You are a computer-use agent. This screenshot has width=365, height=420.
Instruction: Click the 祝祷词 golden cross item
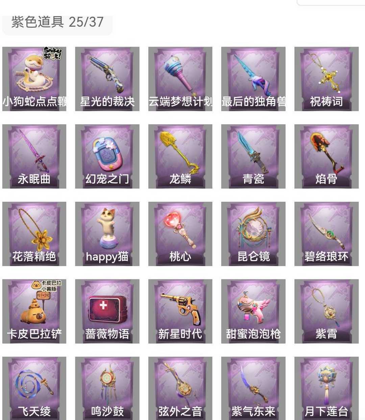tap(326, 79)
